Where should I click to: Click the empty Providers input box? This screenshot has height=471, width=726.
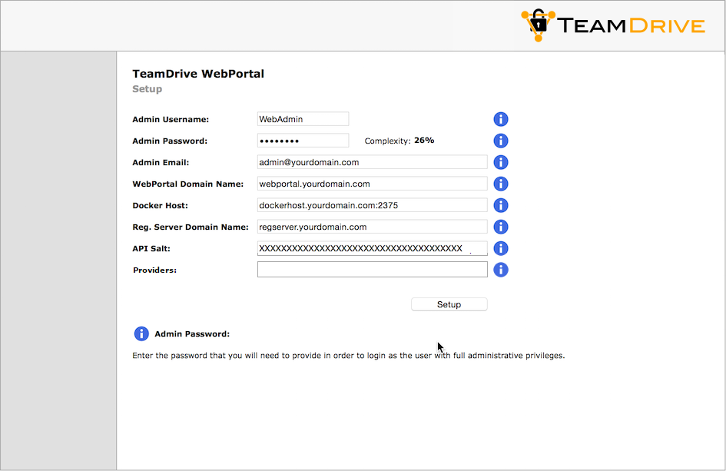pyautogui.click(x=373, y=270)
